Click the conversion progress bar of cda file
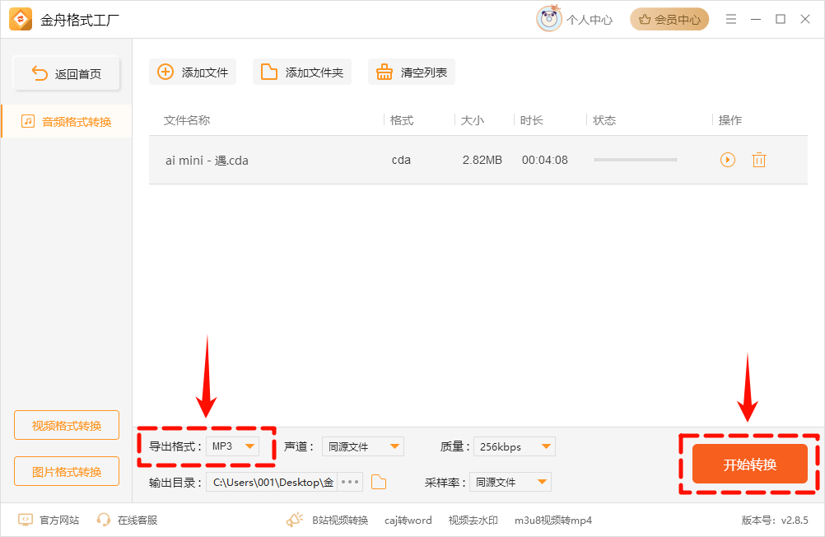 click(x=636, y=160)
